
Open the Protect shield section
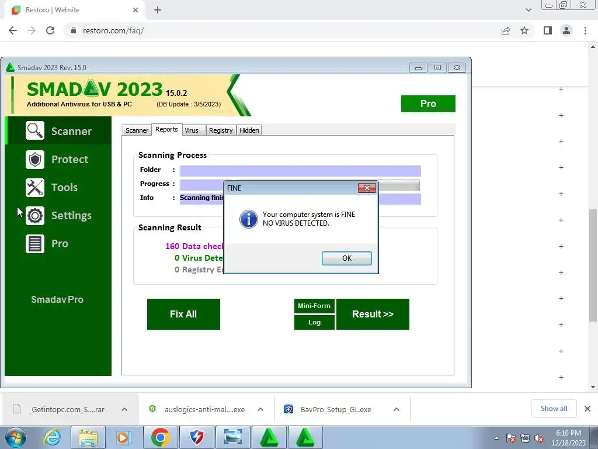tap(59, 159)
